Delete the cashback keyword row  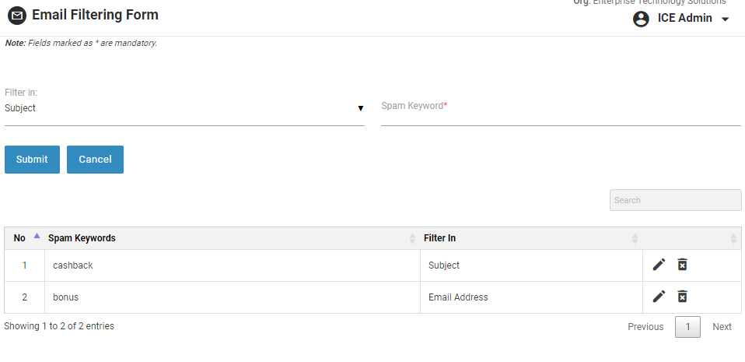(682, 265)
